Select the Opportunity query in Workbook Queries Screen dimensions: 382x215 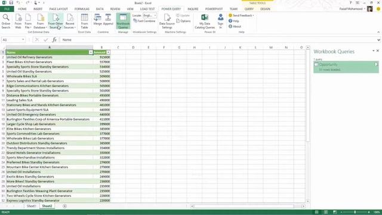coord(346,67)
